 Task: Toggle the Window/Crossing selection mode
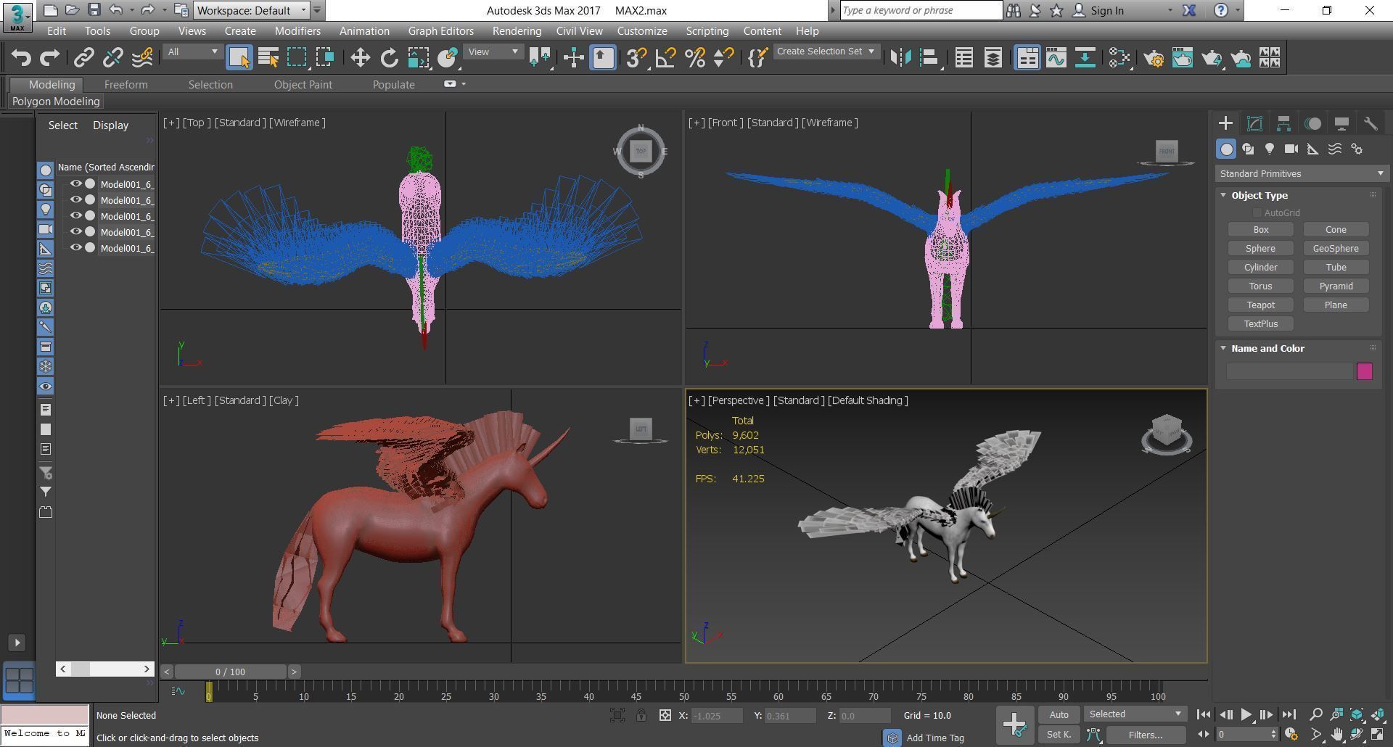point(325,58)
